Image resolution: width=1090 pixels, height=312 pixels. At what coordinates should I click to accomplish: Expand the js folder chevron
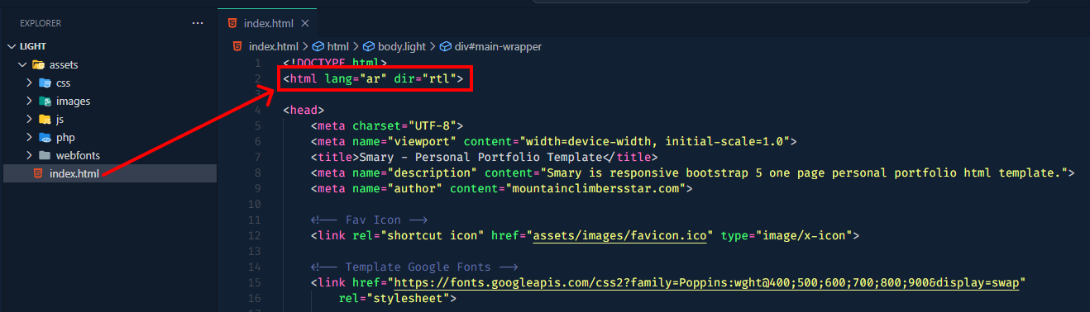click(29, 119)
